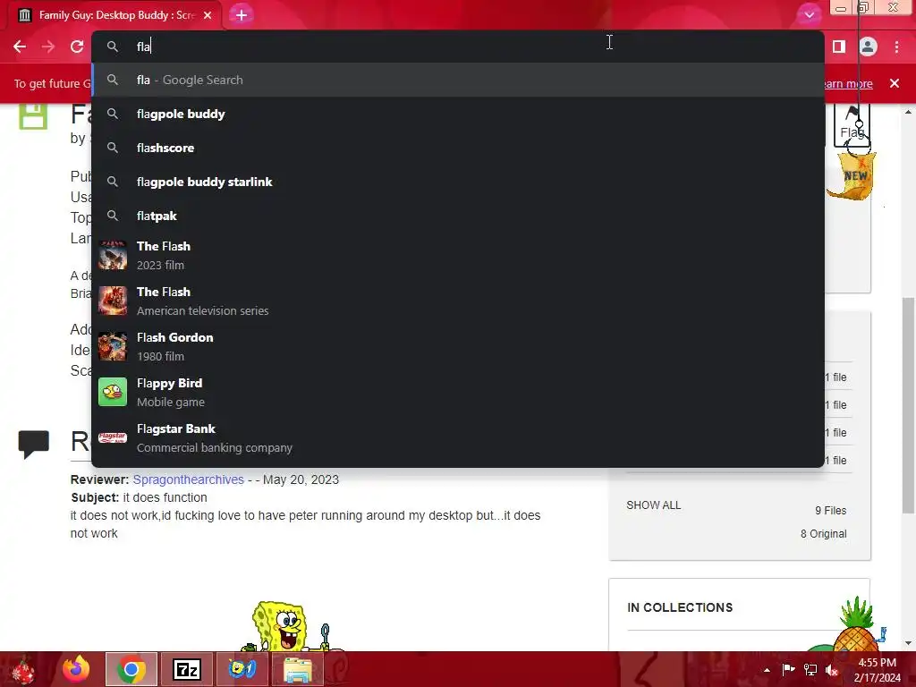The height and width of the screenshot is (687, 916).
Task: Pick the Flappy Bird mobile game suggestion
Action: 458,392
